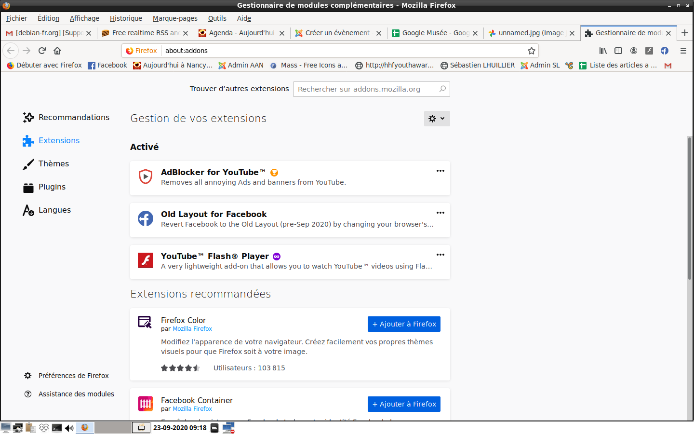This screenshot has height=434, width=694.
Task: Click the purple private-browsing badge on Flash Player
Action: tap(277, 257)
